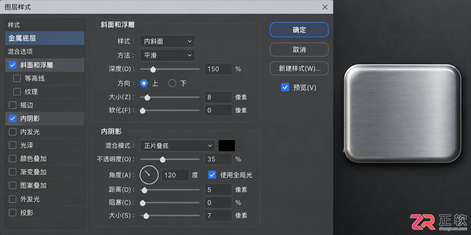Enable 渐变叠加 checkbox
This screenshot has width=471, height=235.
pos(12,172)
